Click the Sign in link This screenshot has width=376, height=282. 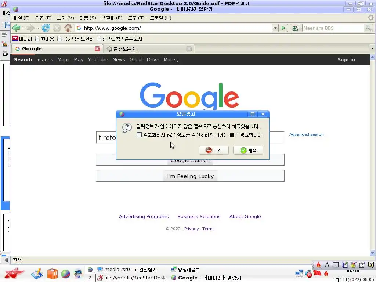[x=346, y=60]
